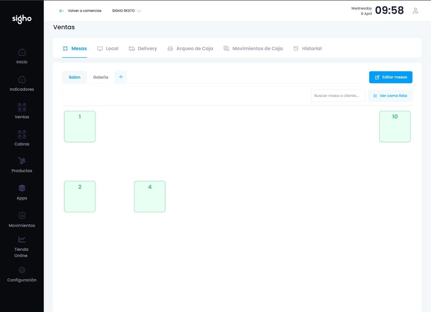
Task: Open the Historial tab
Action: tap(307, 49)
